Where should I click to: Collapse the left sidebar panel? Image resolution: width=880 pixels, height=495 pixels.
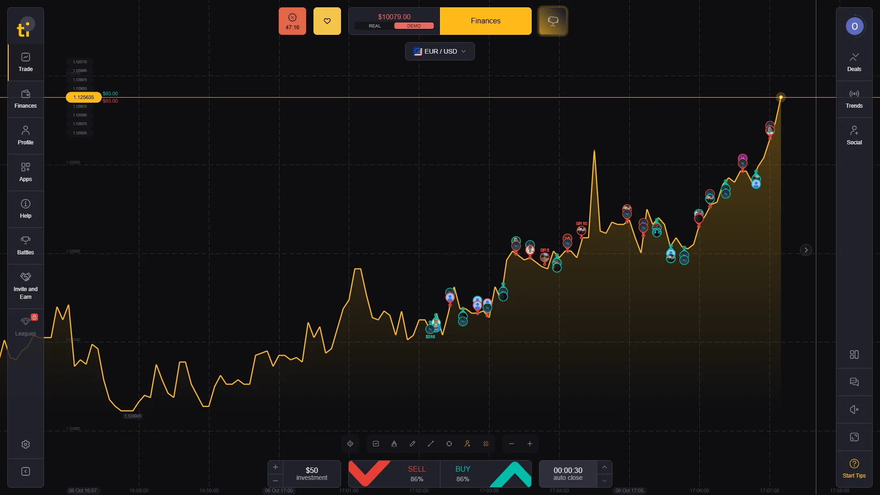point(26,472)
